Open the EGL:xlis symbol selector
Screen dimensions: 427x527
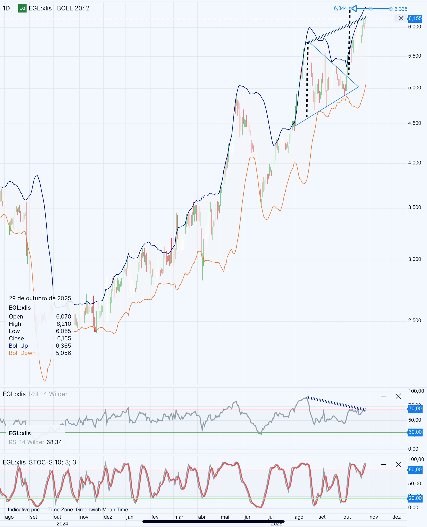click(40, 8)
